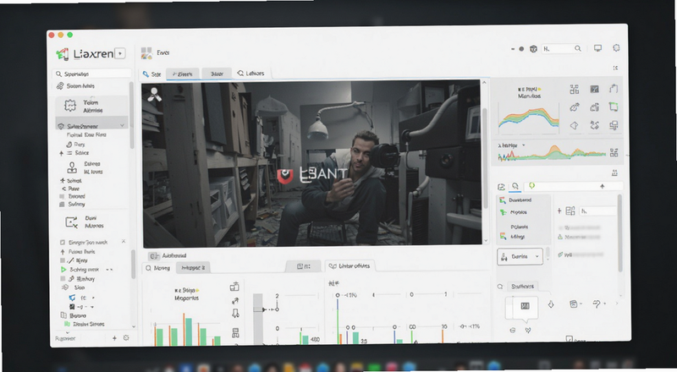Click the top-right search input field
677x372 pixels.
562,49
